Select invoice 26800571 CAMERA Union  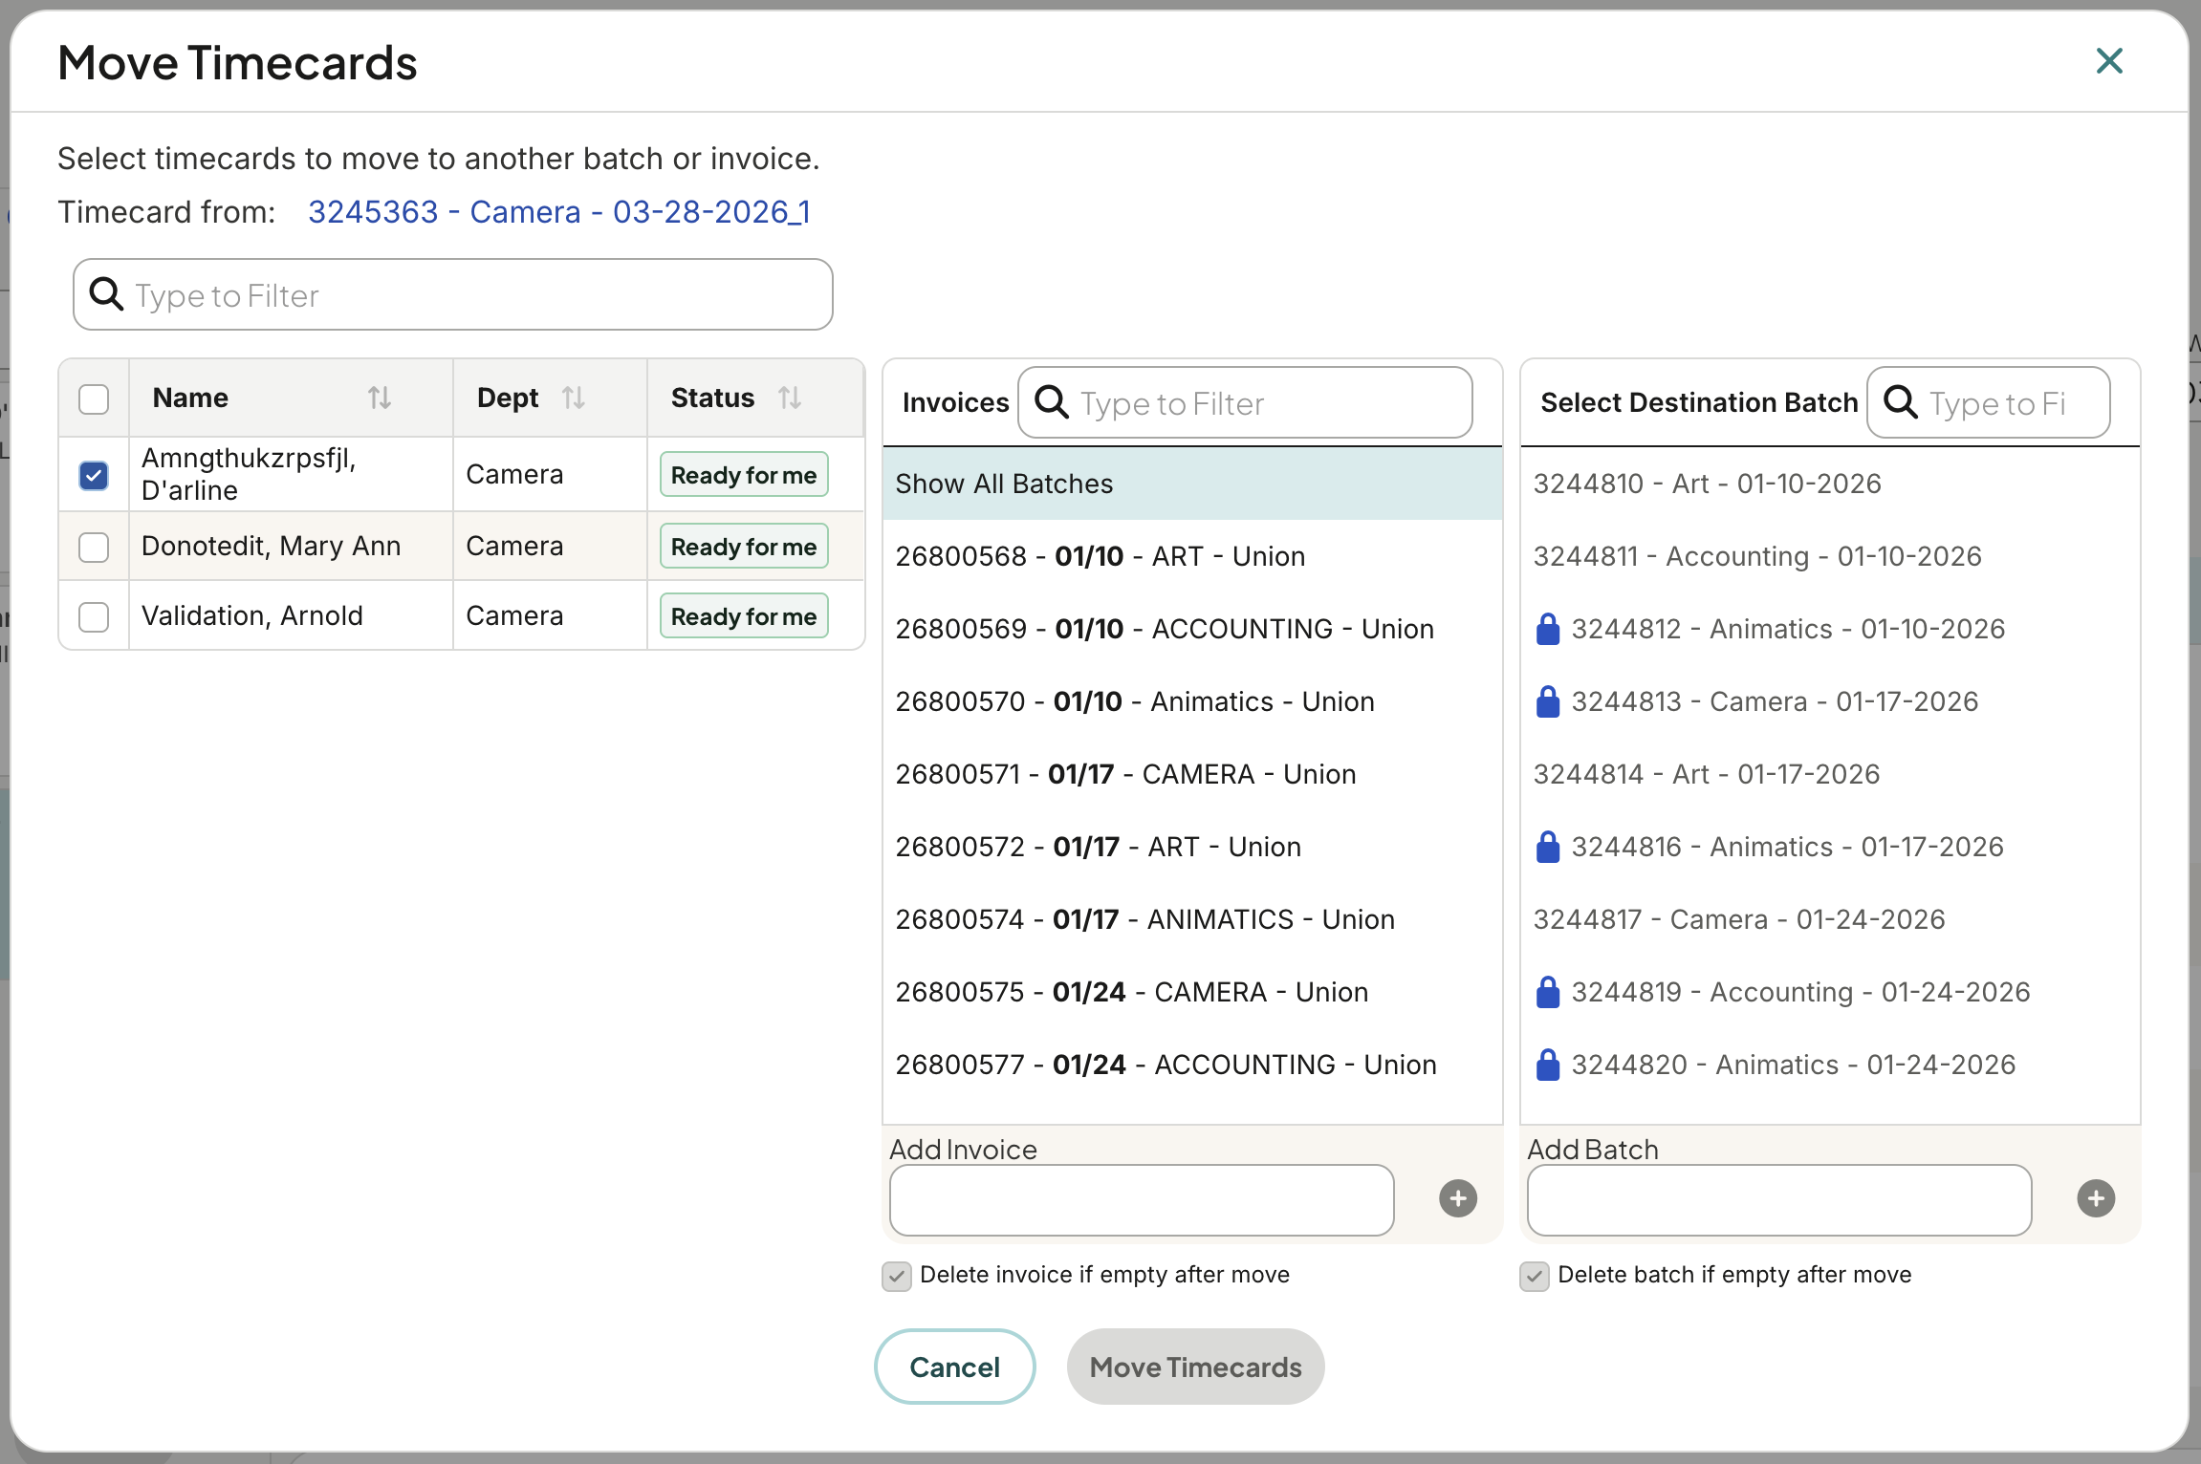point(1192,774)
